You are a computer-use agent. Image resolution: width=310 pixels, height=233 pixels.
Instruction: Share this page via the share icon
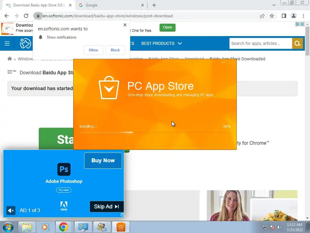click(x=262, y=16)
